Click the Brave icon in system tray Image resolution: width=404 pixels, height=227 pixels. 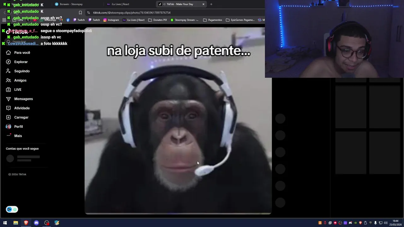360,223
